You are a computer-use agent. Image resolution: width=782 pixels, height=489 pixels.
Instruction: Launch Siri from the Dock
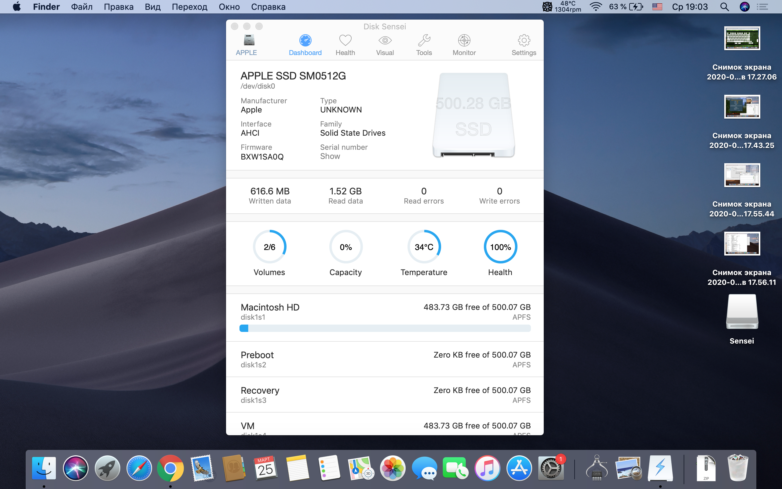pos(76,468)
